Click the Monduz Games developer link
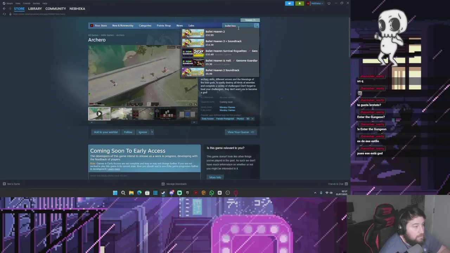This screenshot has height=253, width=450. point(227,107)
